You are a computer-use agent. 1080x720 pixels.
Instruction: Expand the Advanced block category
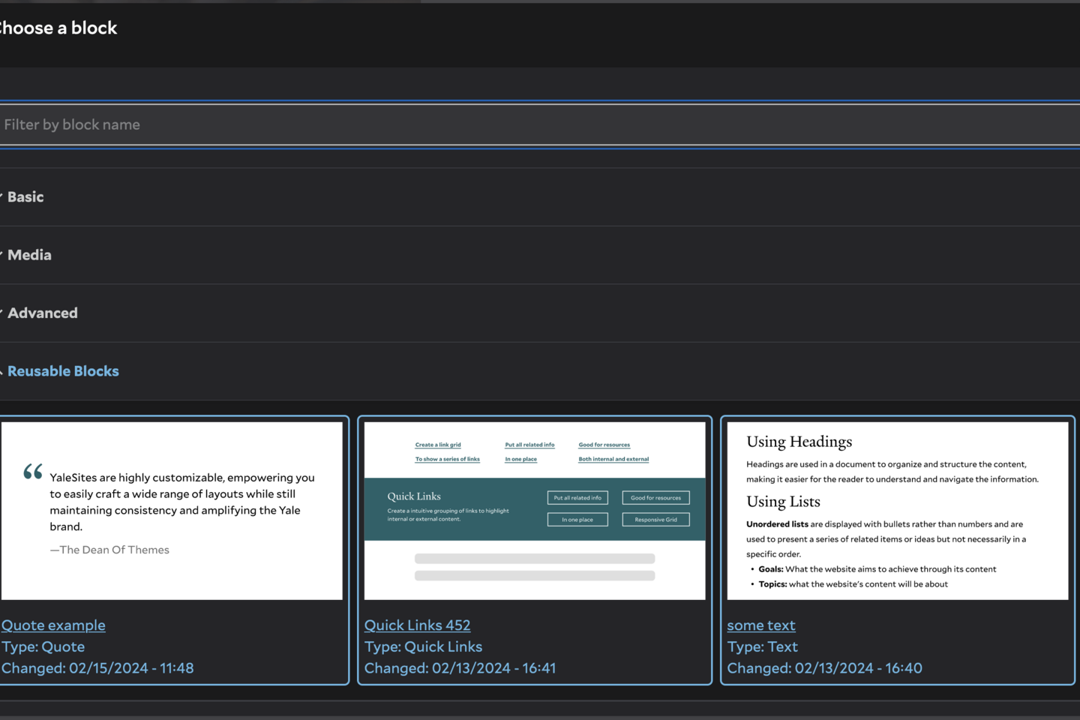pos(42,313)
